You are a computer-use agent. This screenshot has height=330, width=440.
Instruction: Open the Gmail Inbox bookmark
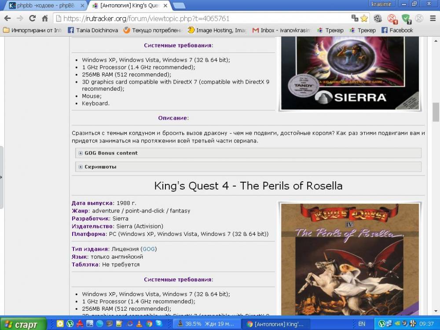pos(281,30)
